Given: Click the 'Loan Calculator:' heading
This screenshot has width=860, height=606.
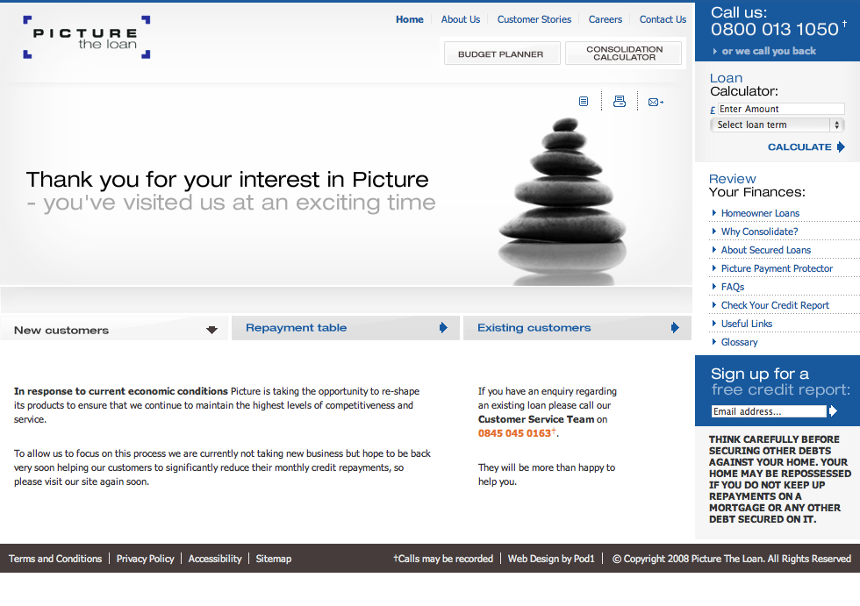Looking at the screenshot, I should (744, 85).
